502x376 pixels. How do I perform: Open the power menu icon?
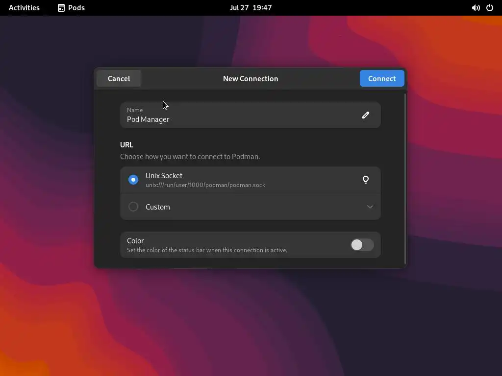pos(490,8)
